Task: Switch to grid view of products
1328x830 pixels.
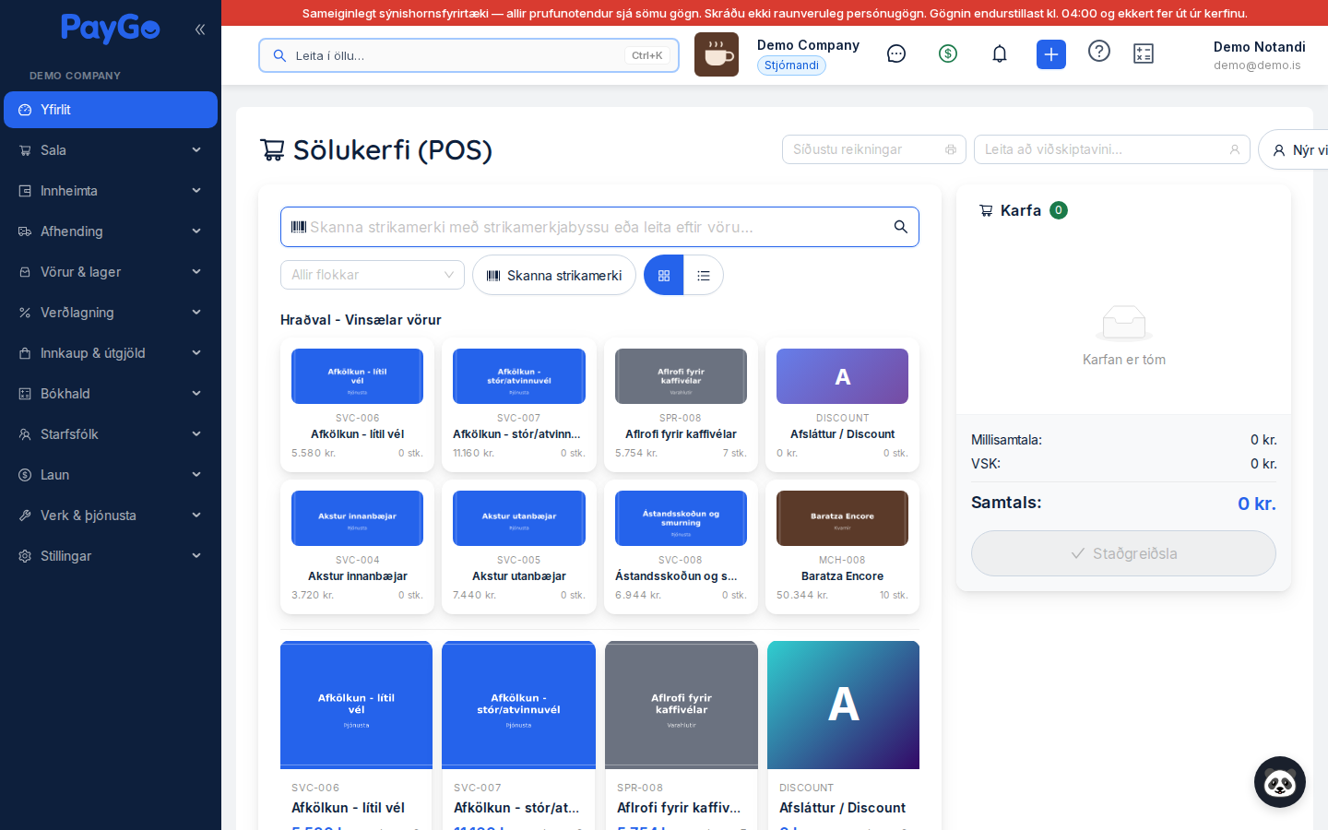Action: pos(664,275)
